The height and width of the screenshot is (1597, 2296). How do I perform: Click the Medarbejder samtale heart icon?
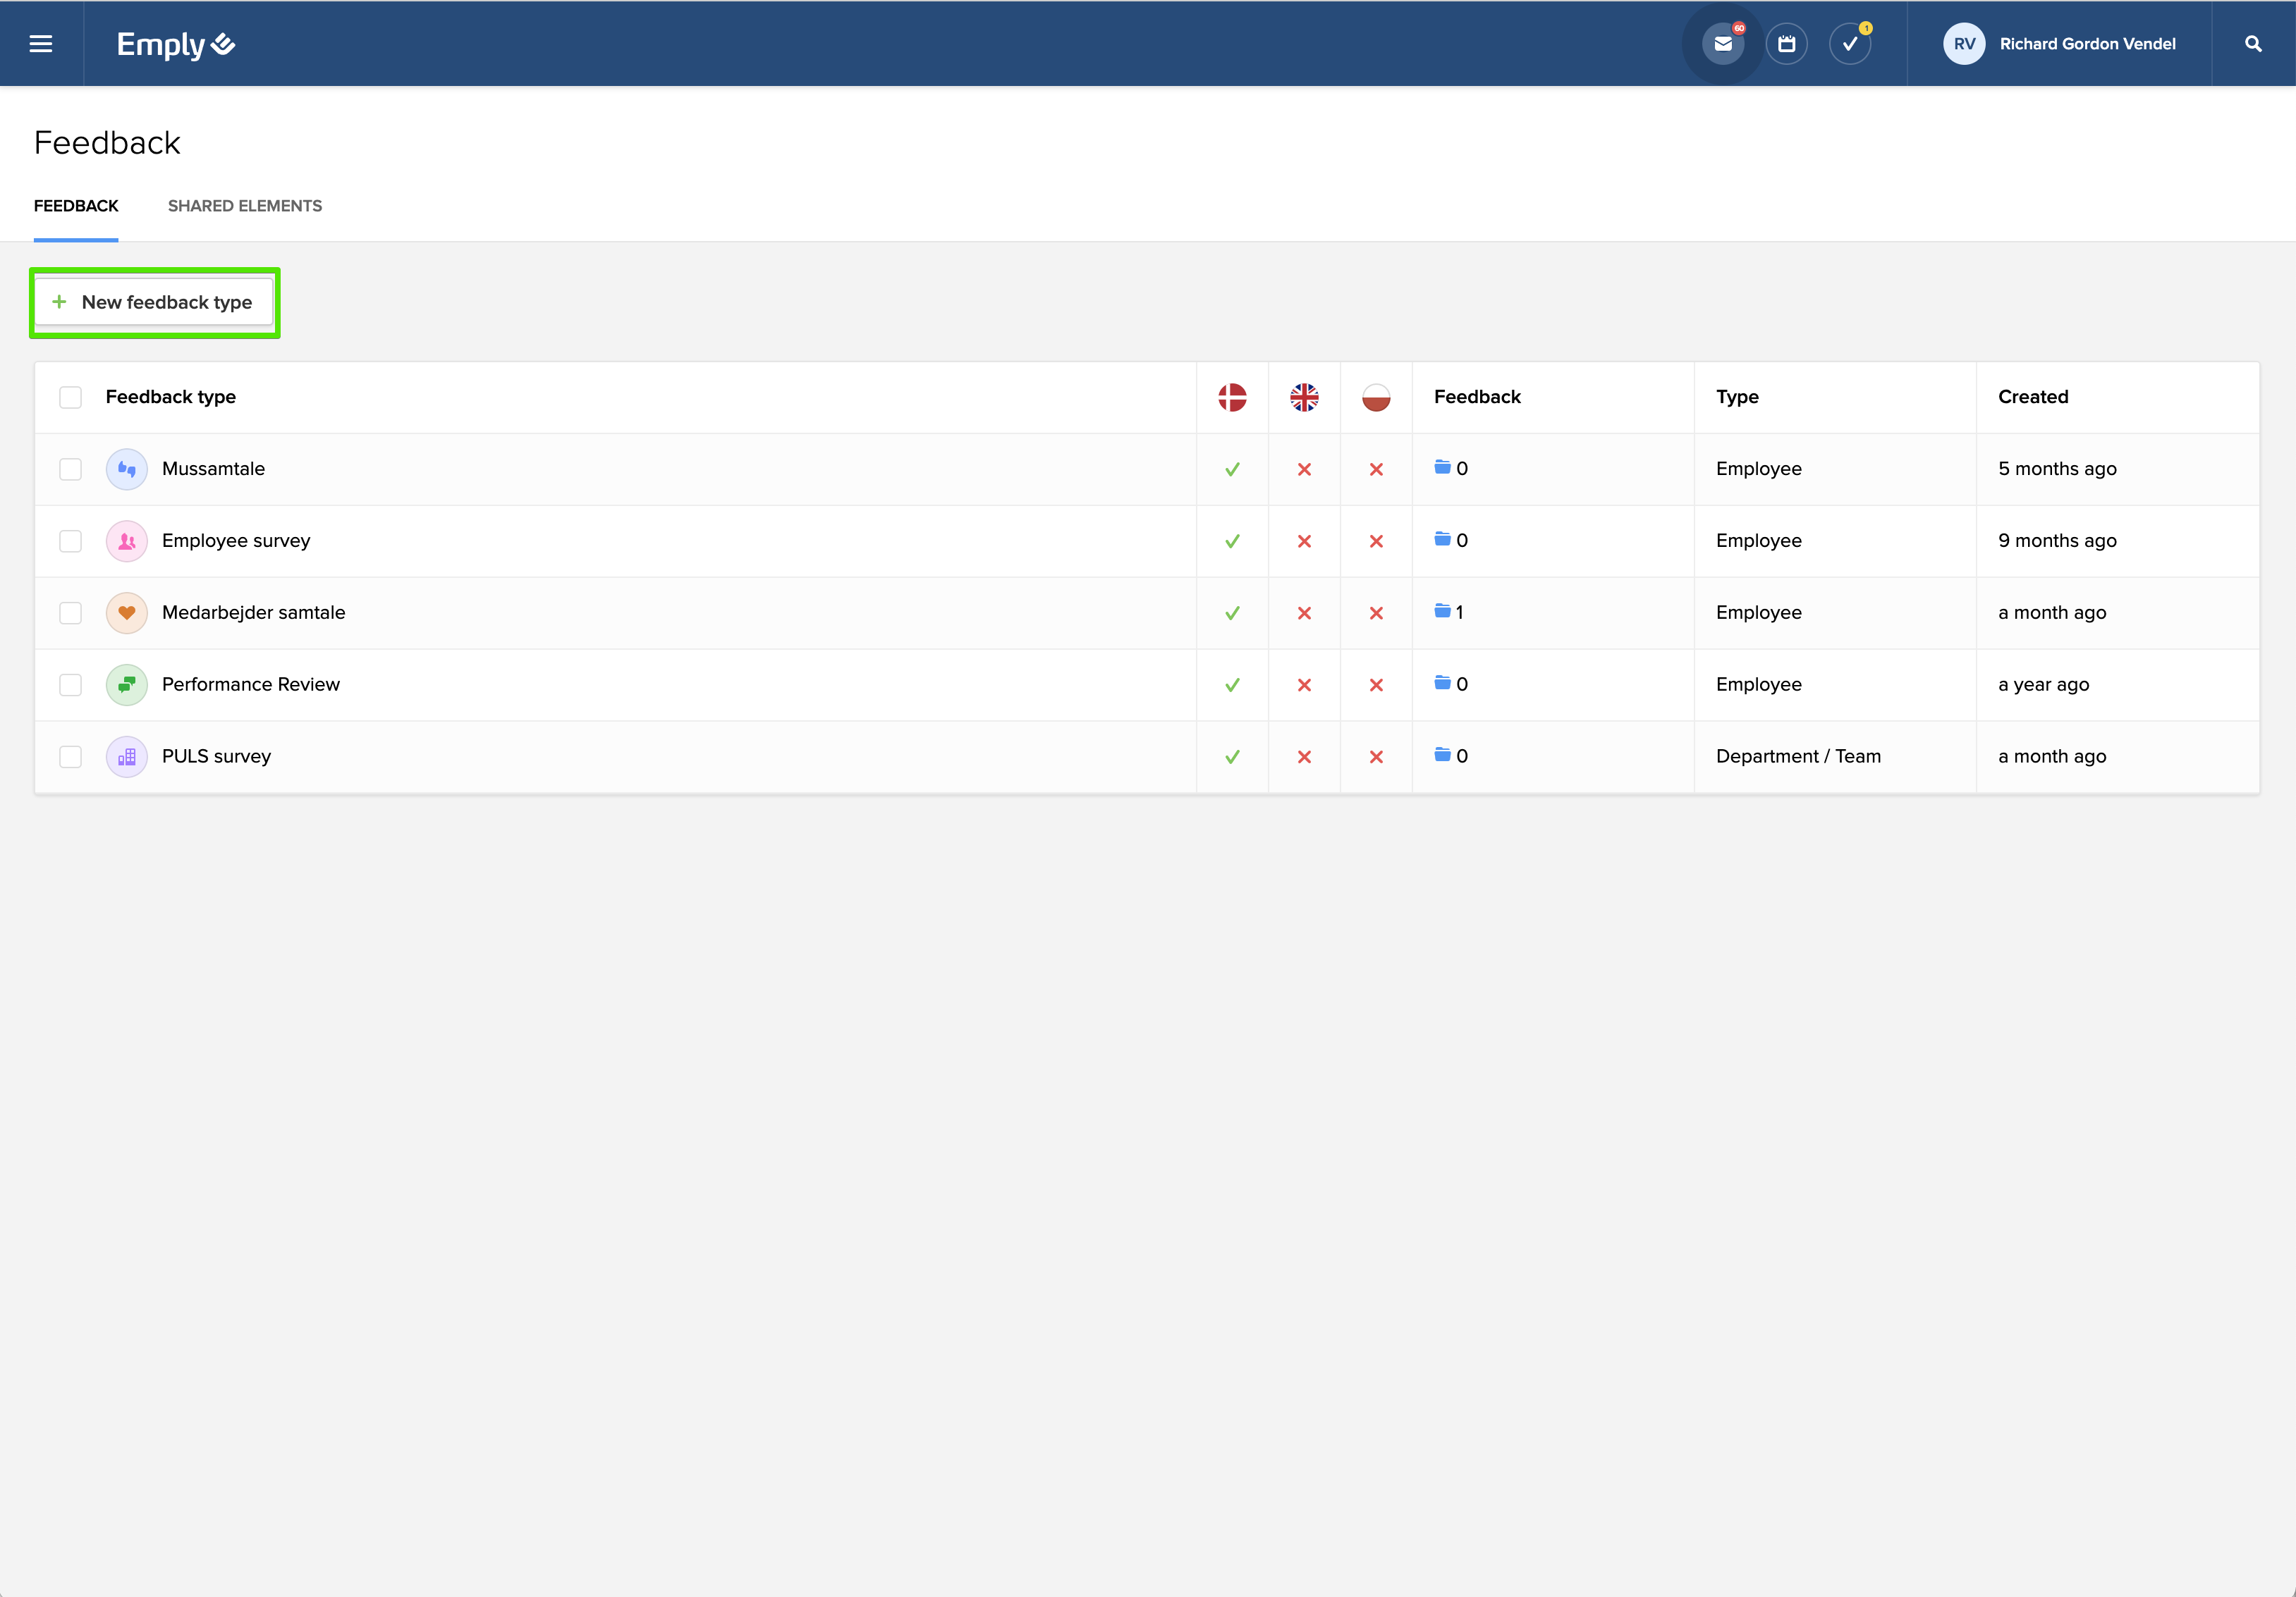[x=127, y=612]
